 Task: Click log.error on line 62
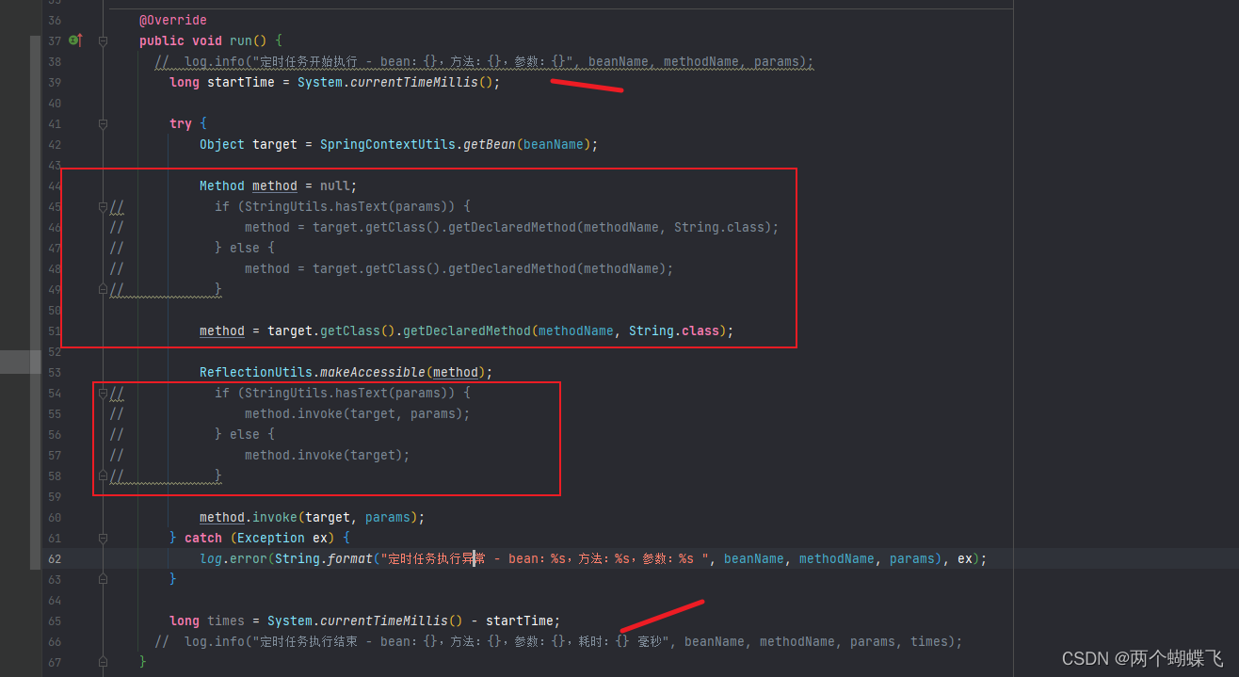(233, 558)
